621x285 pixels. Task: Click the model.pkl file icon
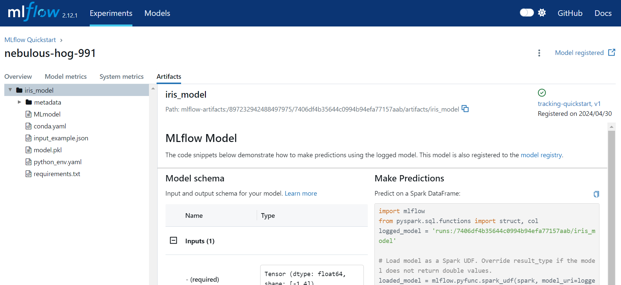point(28,150)
